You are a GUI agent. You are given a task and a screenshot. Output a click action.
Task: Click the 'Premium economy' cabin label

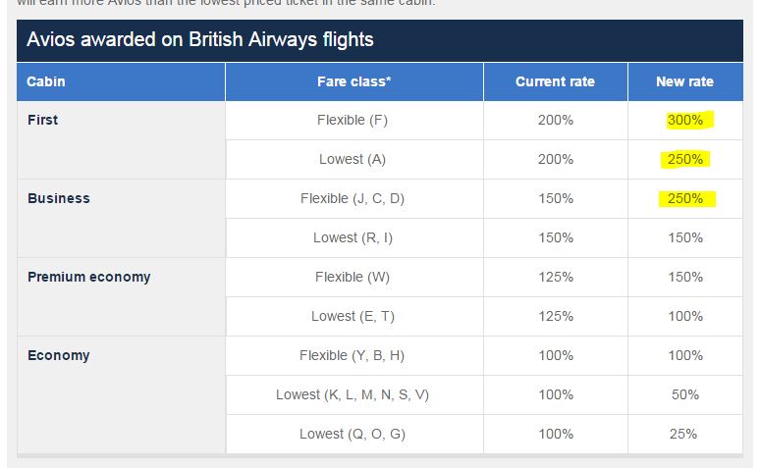pos(88,277)
